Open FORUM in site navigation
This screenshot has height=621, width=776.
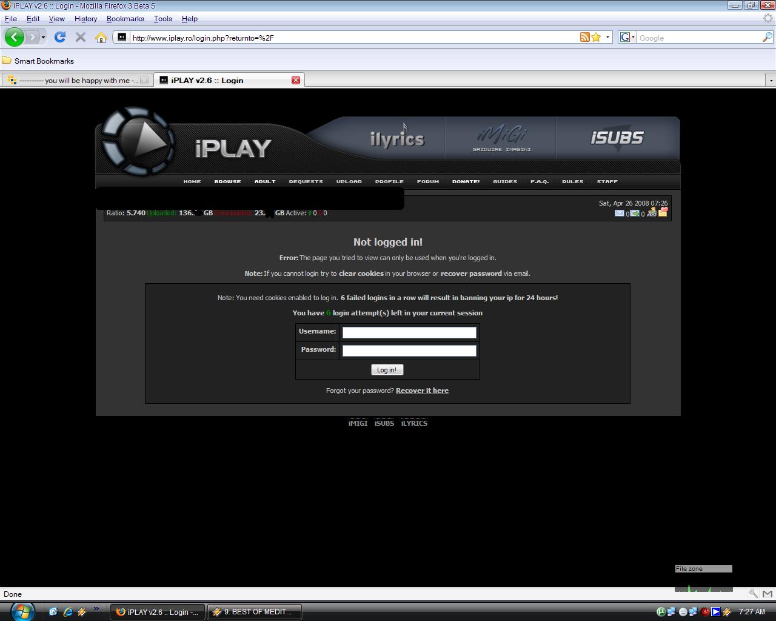coord(428,181)
